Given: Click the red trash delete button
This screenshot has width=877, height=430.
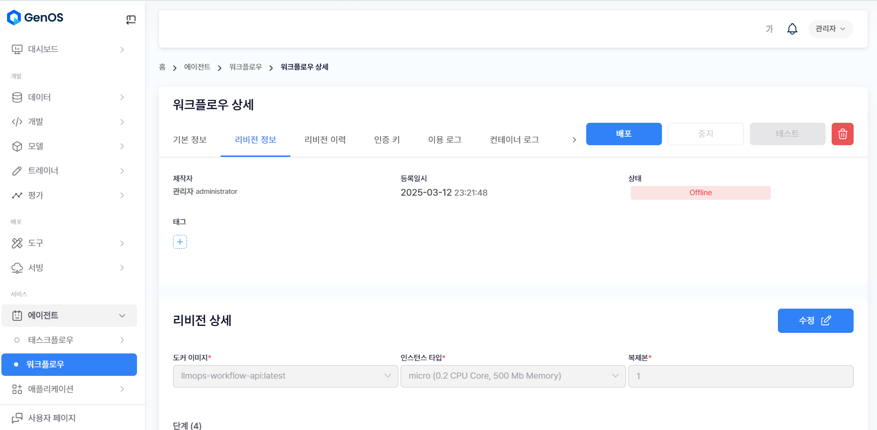Looking at the screenshot, I should pyautogui.click(x=842, y=134).
